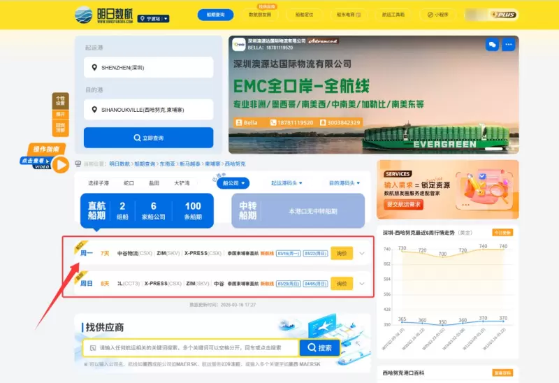Select the 蛇口 sub-port filter
559x383 pixels.
coord(129,183)
